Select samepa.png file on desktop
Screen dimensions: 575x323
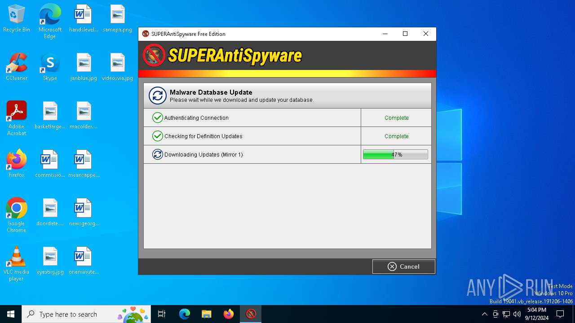[117, 19]
